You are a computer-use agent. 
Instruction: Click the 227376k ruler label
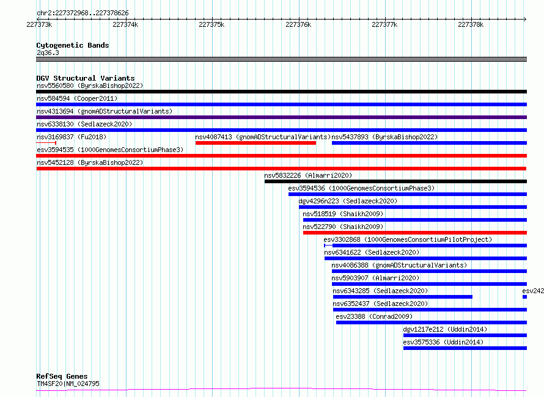pyautogui.click(x=298, y=24)
